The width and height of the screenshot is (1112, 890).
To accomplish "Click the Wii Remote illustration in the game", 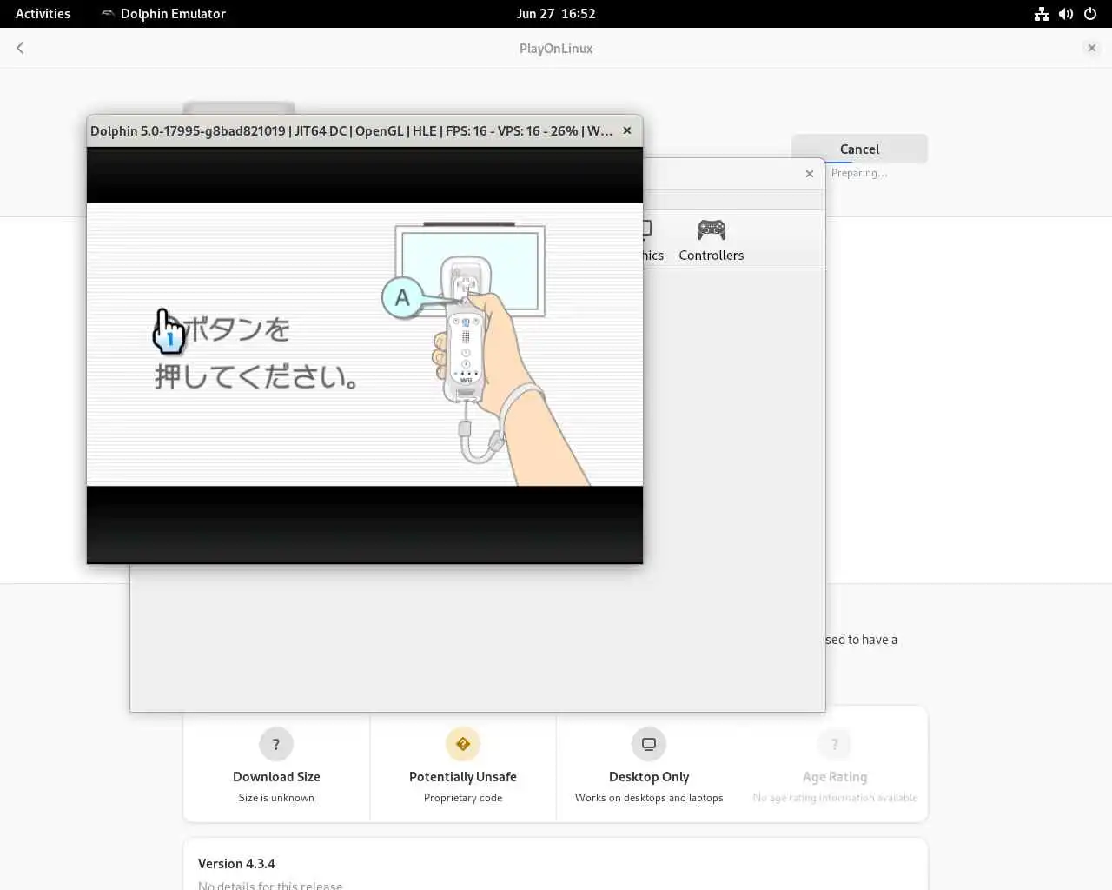I will [x=465, y=329].
